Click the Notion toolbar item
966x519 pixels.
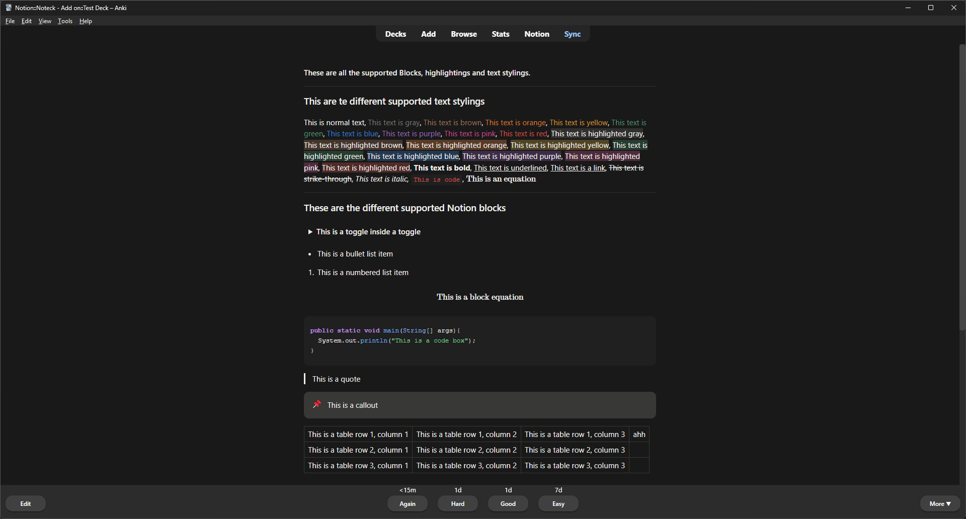[x=536, y=34]
